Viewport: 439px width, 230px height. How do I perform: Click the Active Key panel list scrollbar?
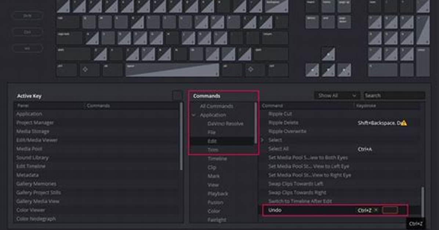click(181, 136)
